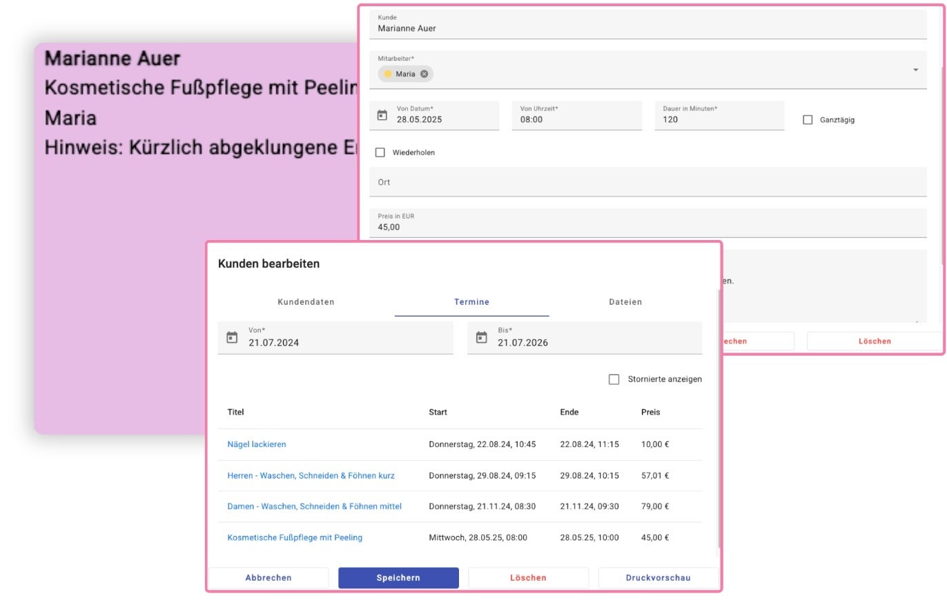
Task: Click the Von date 21.07.2024 field
Action: 335,338
